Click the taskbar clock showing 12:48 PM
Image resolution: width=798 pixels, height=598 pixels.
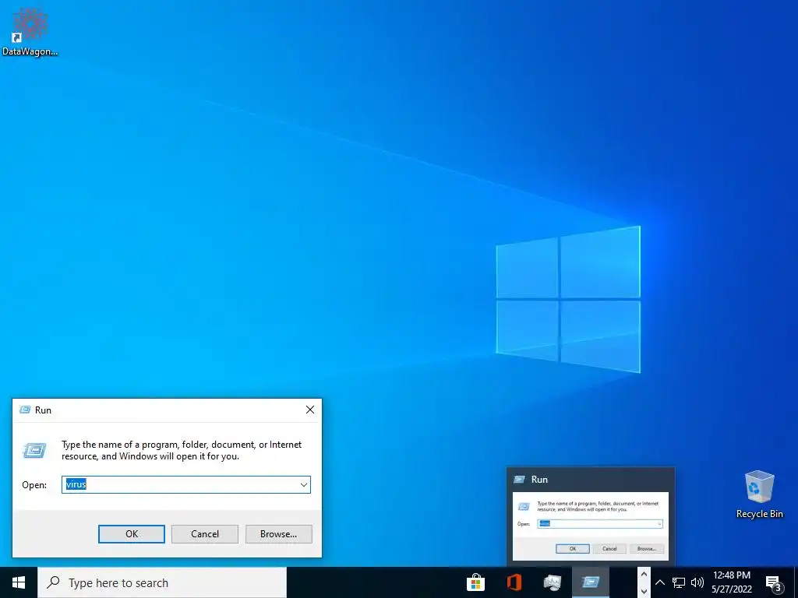(x=732, y=582)
